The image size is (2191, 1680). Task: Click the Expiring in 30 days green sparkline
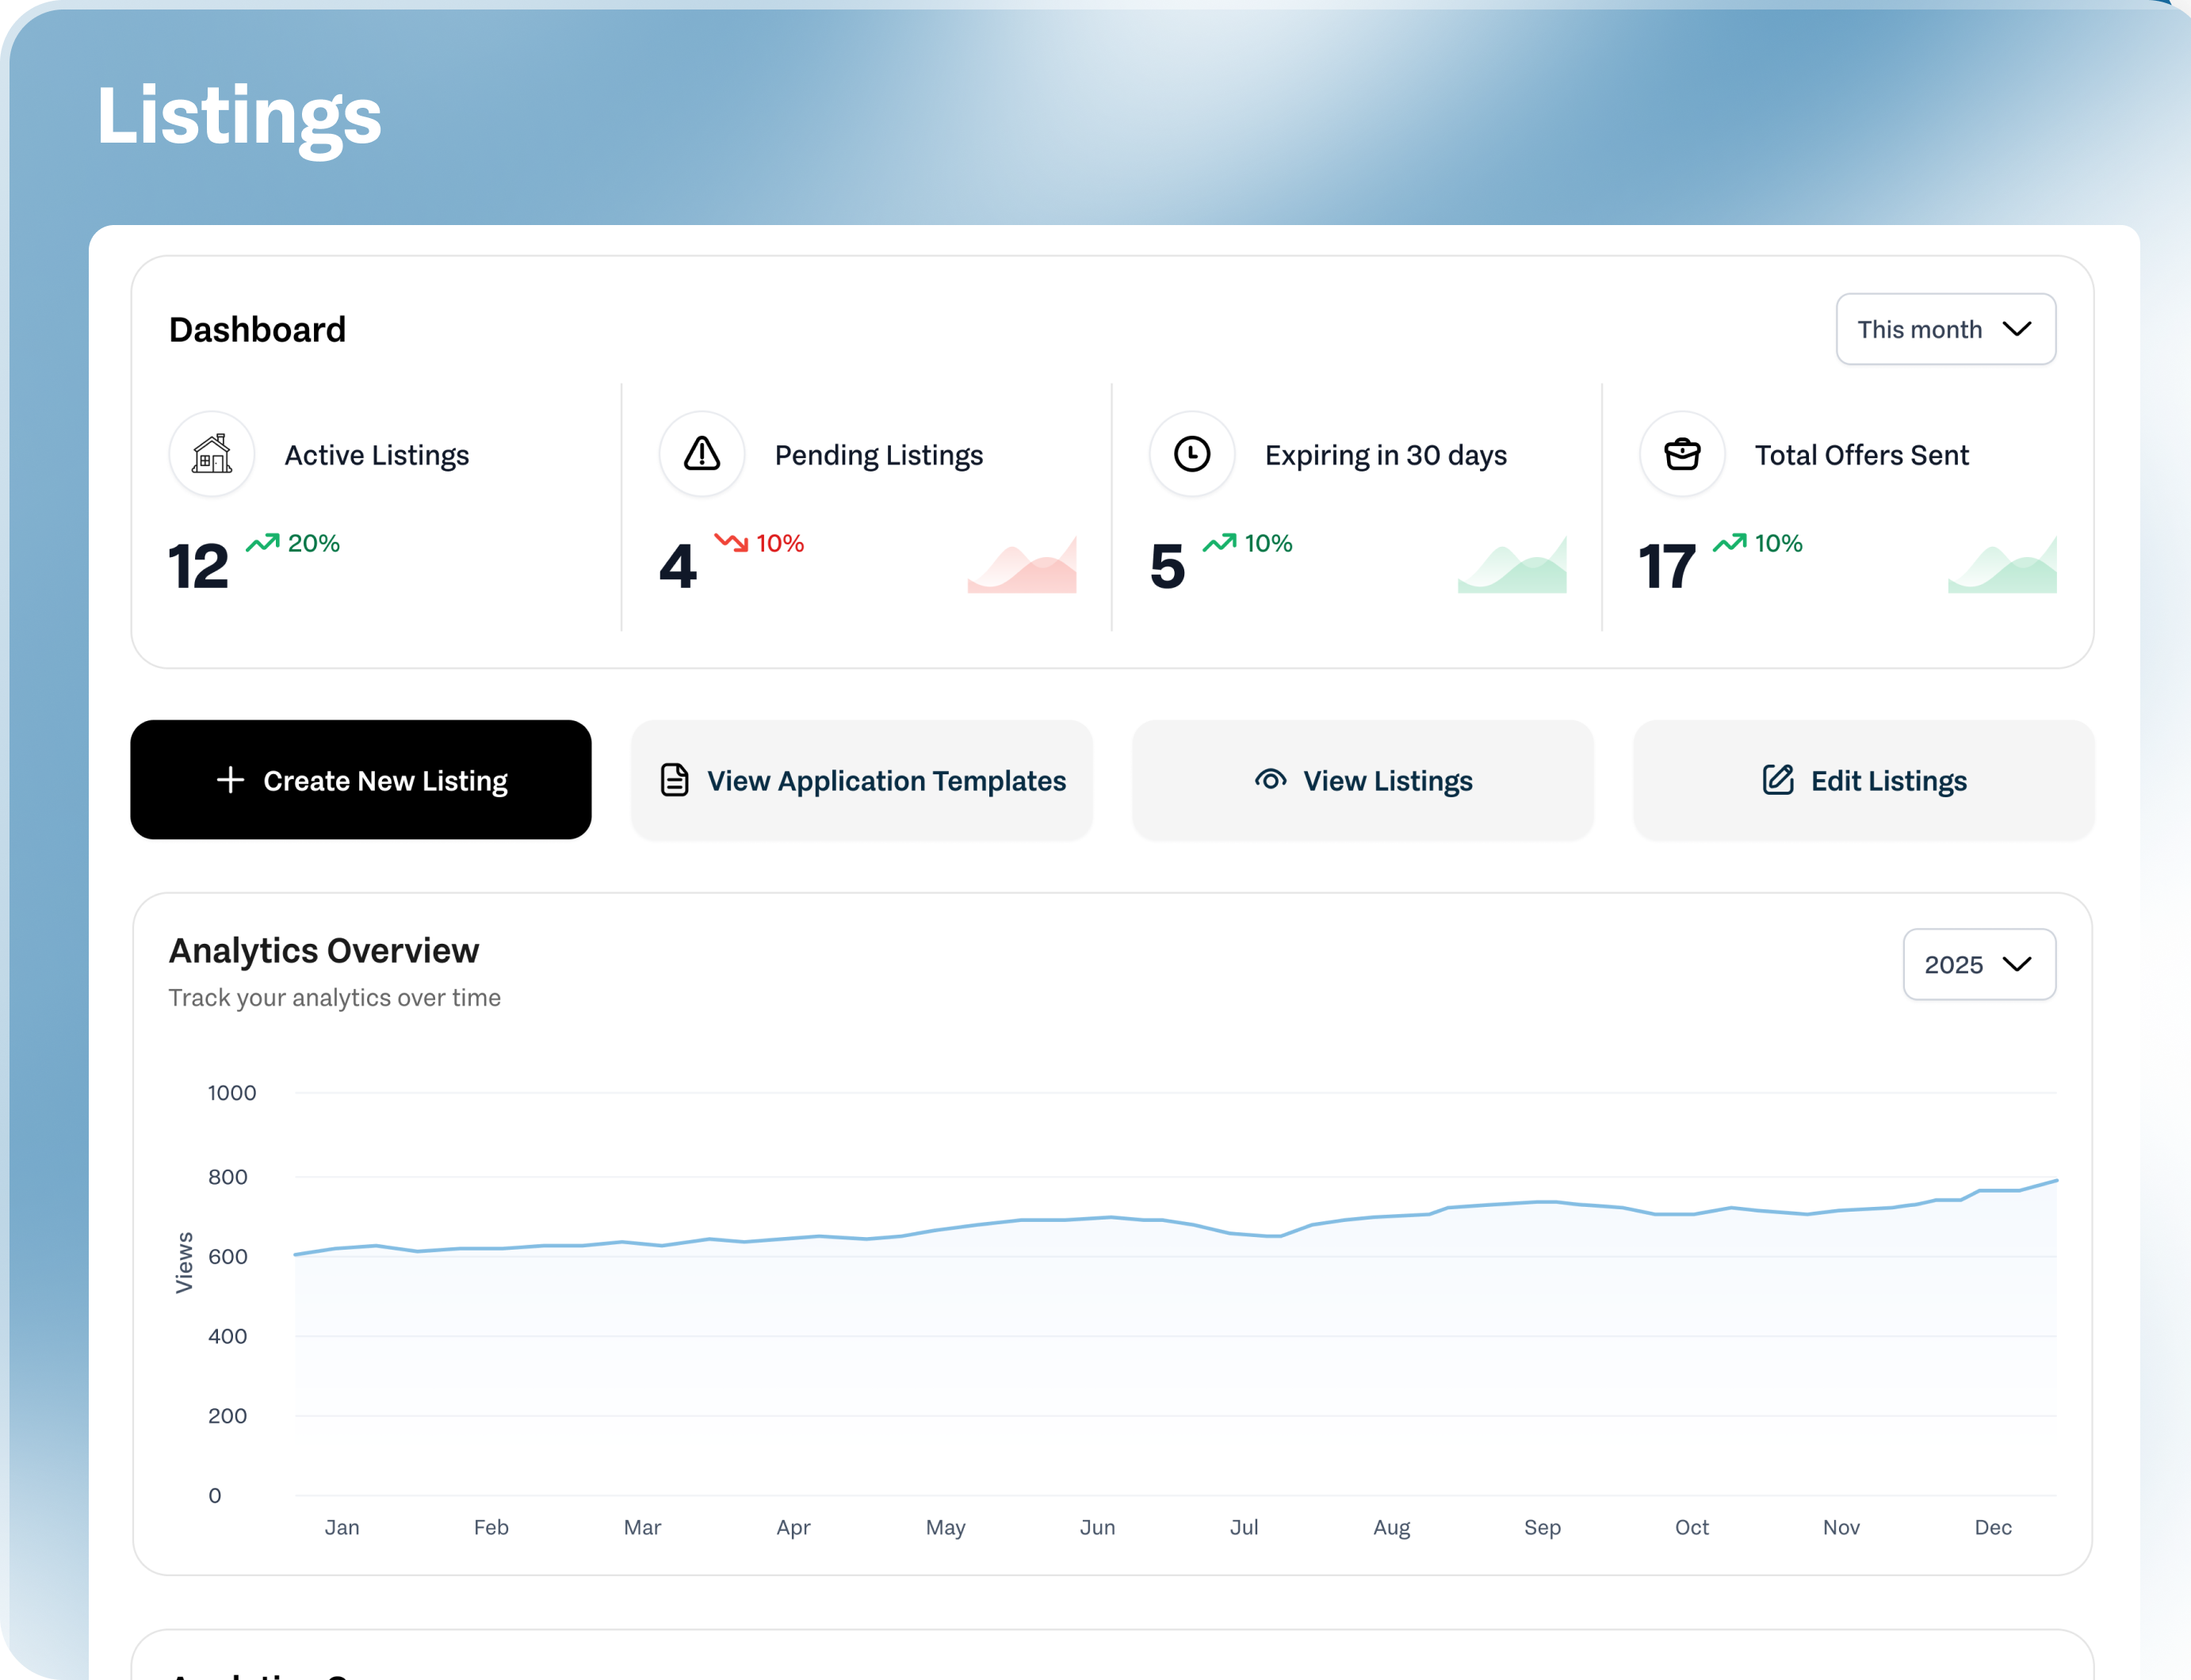point(1512,565)
